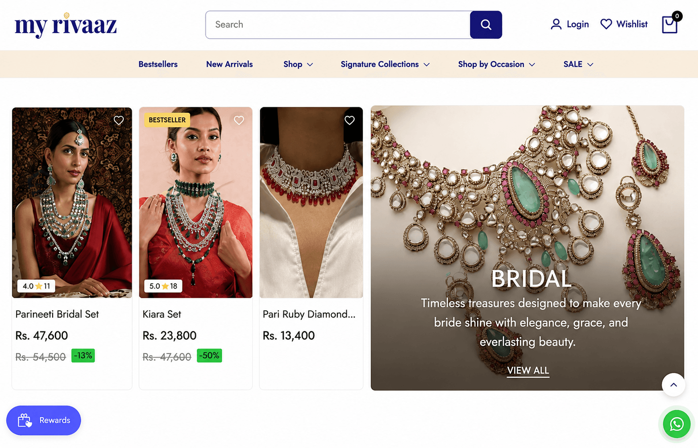Click the Login user icon
The height and width of the screenshot is (448, 698).
pyautogui.click(x=556, y=24)
